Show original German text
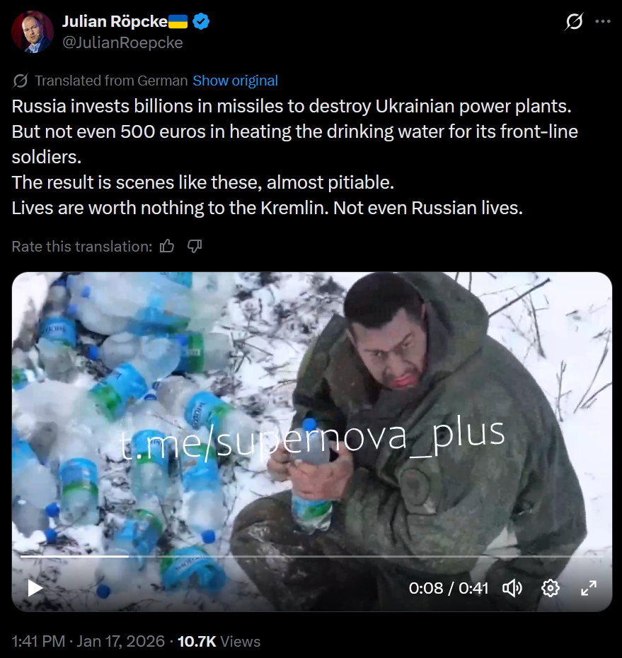The height and width of the screenshot is (658, 622). (x=236, y=81)
